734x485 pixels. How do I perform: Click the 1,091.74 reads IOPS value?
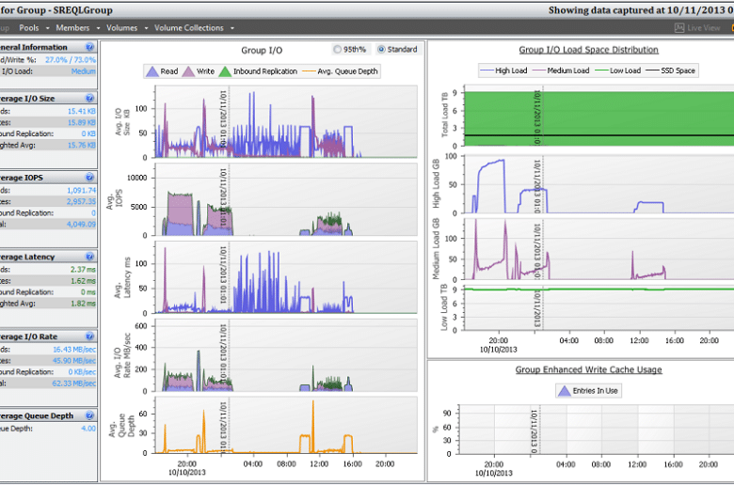[x=81, y=191]
